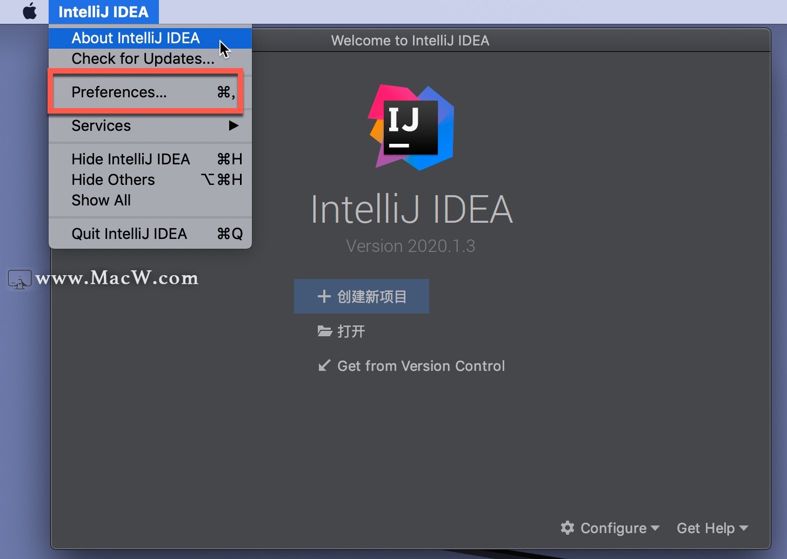
Task: Choose Check for Updates...
Action: [150, 58]
